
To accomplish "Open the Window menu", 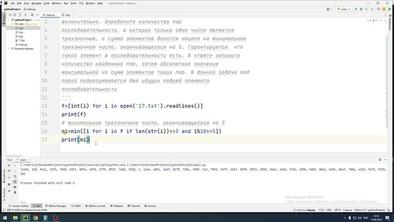I will coord(90,3).
